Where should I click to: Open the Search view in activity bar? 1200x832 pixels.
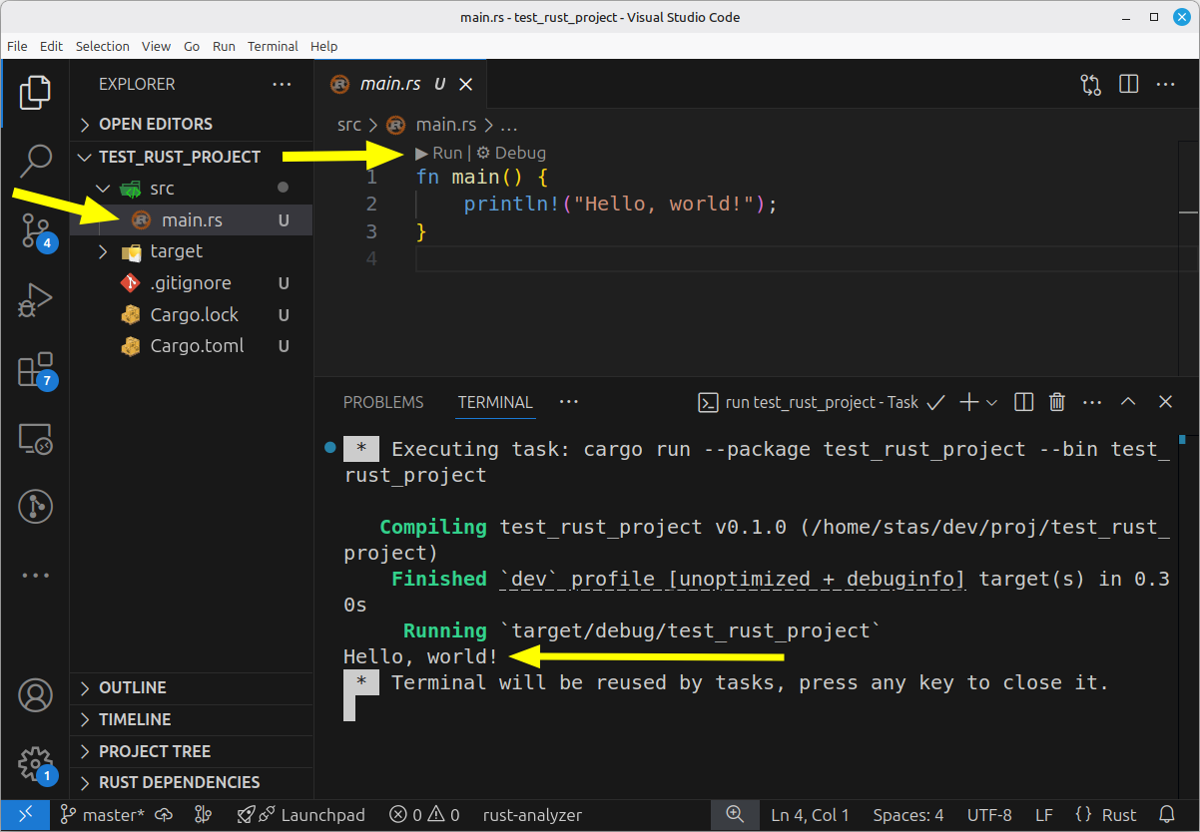click(36, 159)
